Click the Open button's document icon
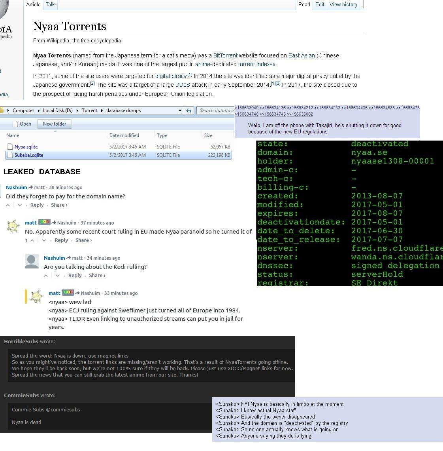Viewport: 443px width, 451px height. (15, 124)
